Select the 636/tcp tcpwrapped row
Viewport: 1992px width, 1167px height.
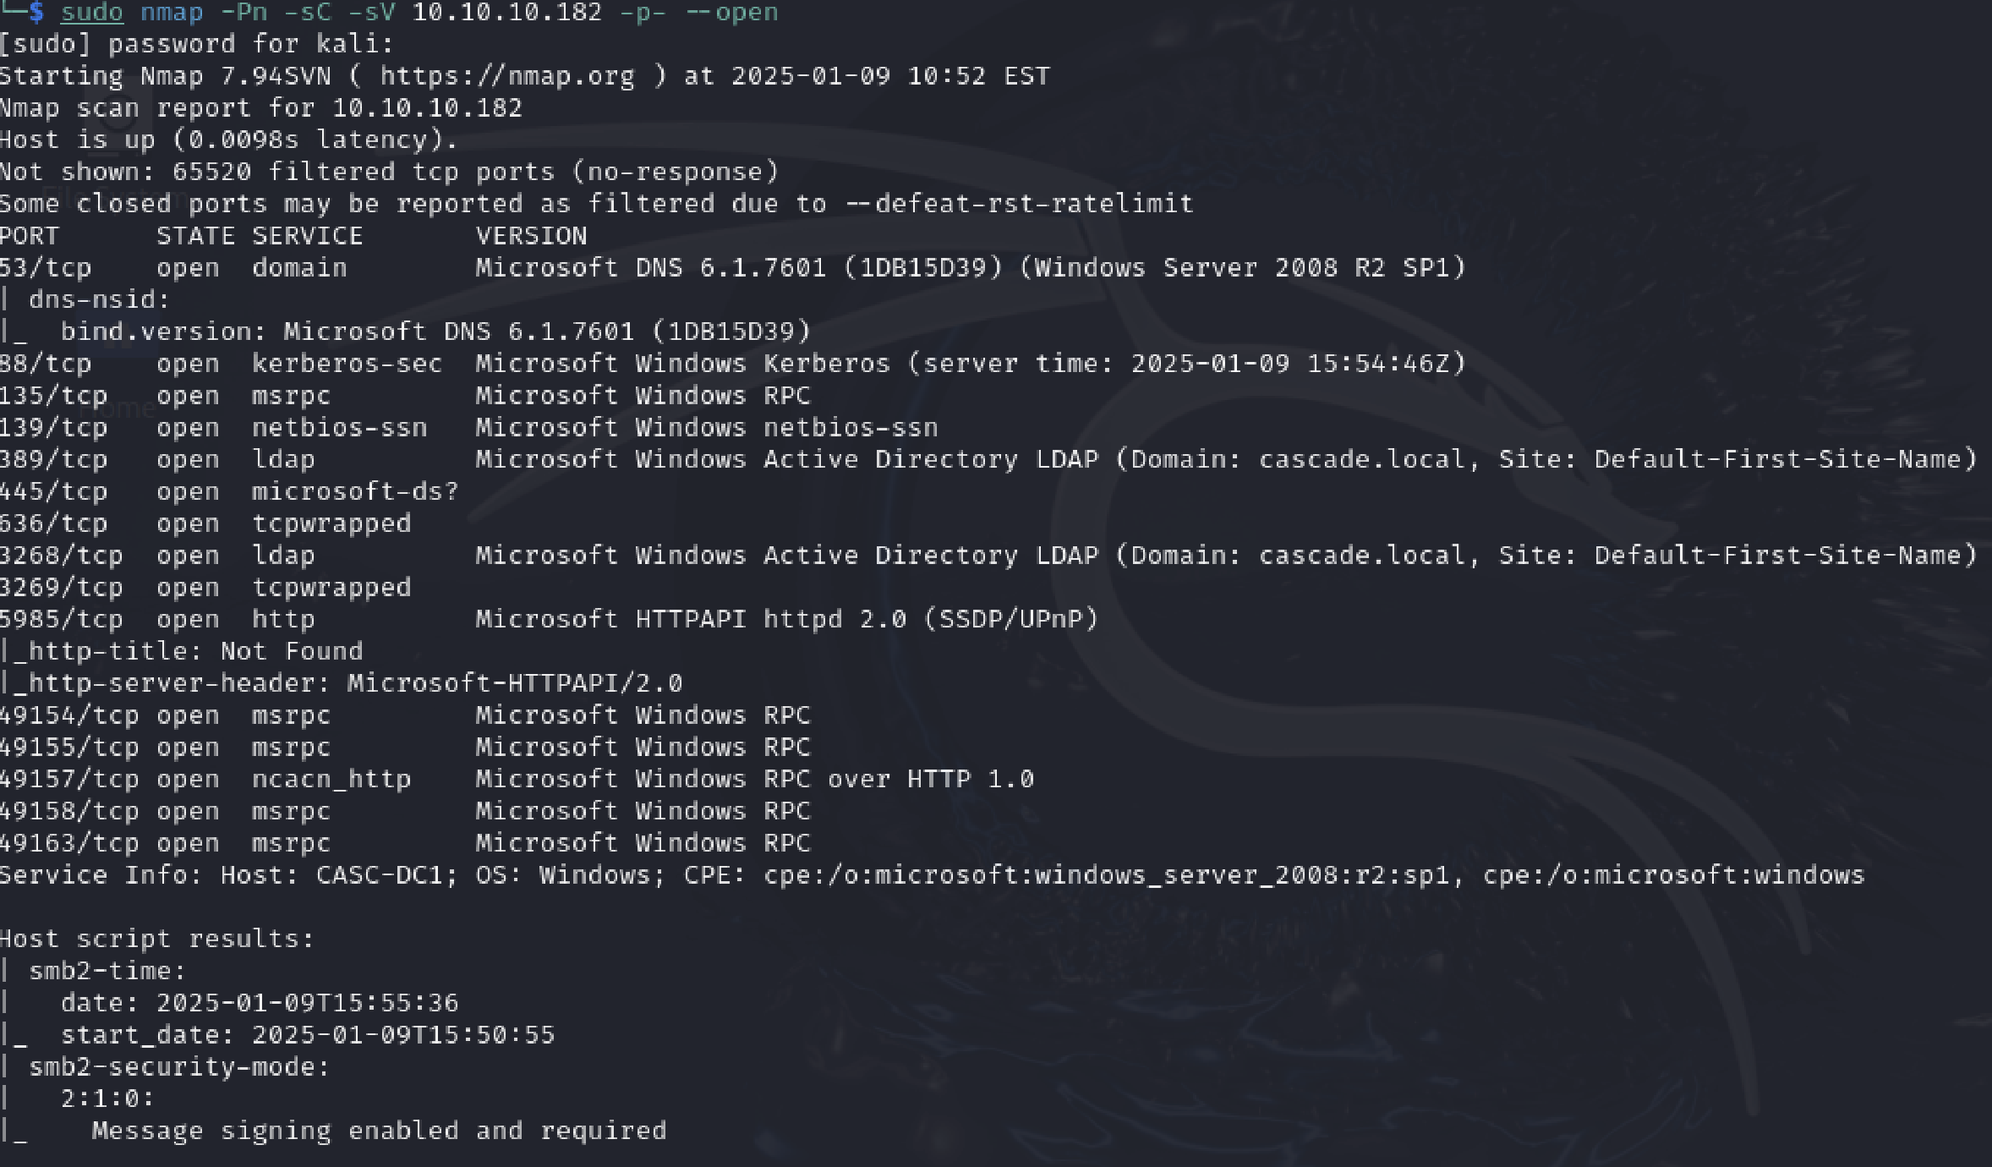tap(205, 524)
